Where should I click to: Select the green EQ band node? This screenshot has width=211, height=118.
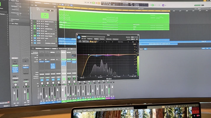click(89, 55)
